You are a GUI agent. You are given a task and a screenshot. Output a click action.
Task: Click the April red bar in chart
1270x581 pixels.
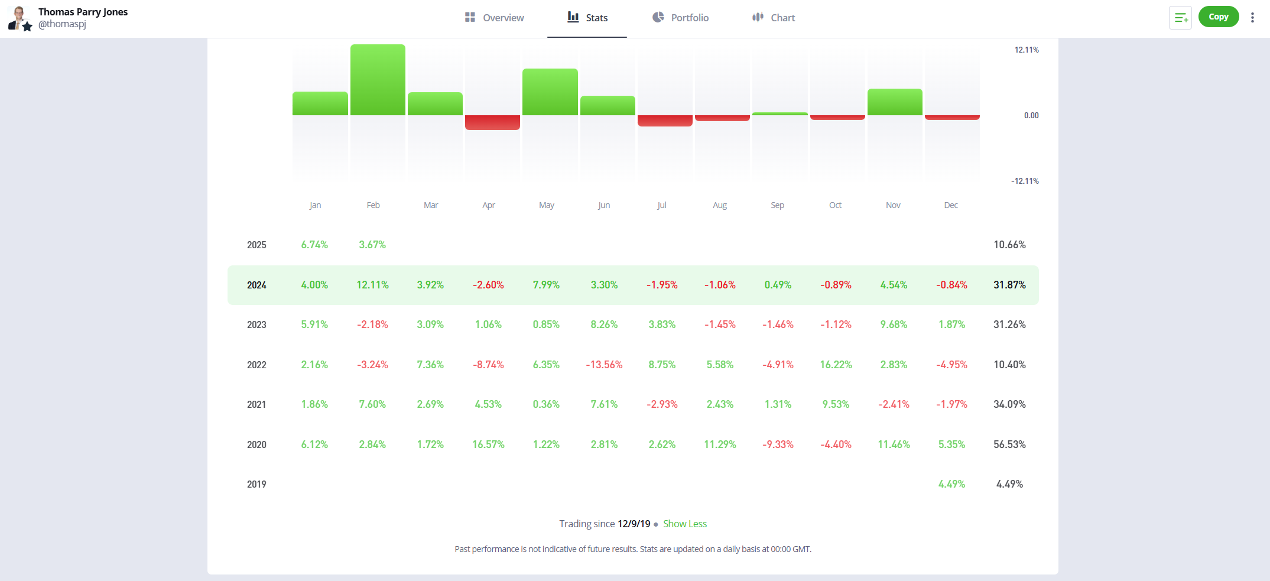[x=492, y=122]
